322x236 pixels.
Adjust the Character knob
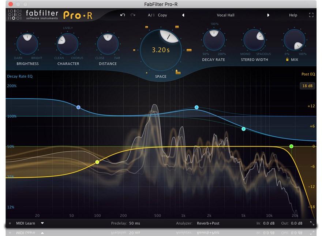click(67, 44)
